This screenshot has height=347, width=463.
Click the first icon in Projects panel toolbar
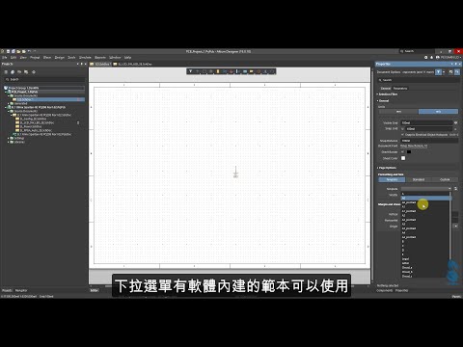pyautogui.click(x=6, y=72)
